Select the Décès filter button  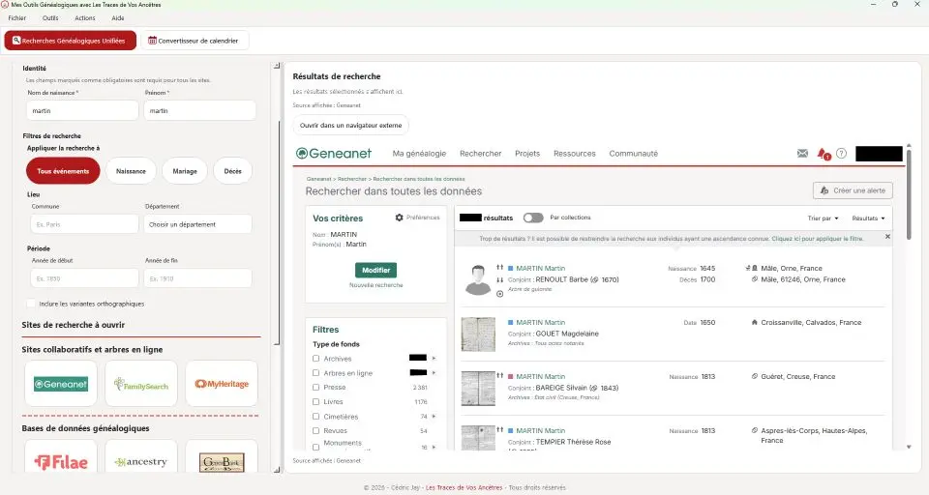point(233,171)
